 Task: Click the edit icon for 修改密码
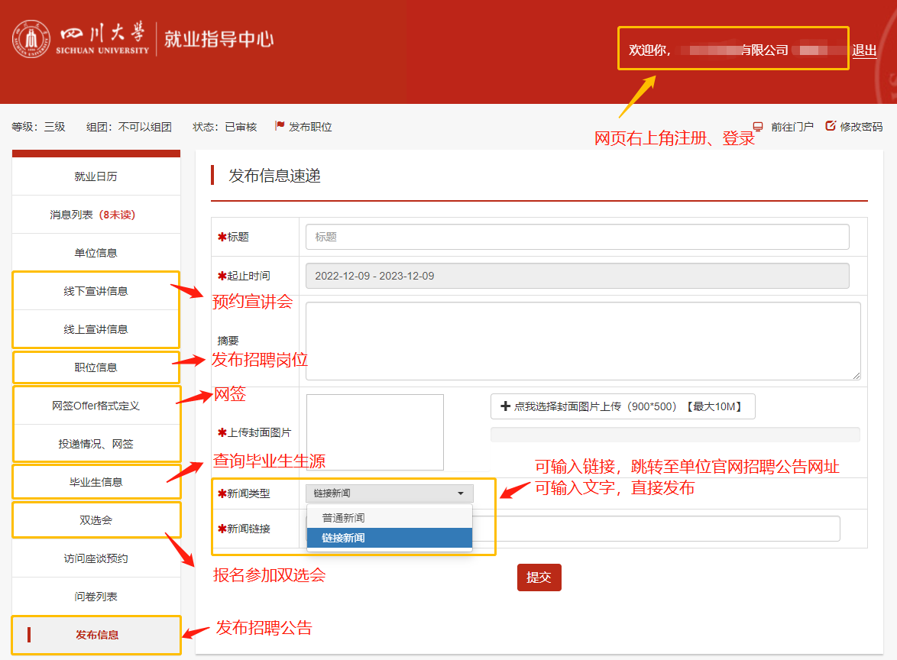(x=831, y=126)
